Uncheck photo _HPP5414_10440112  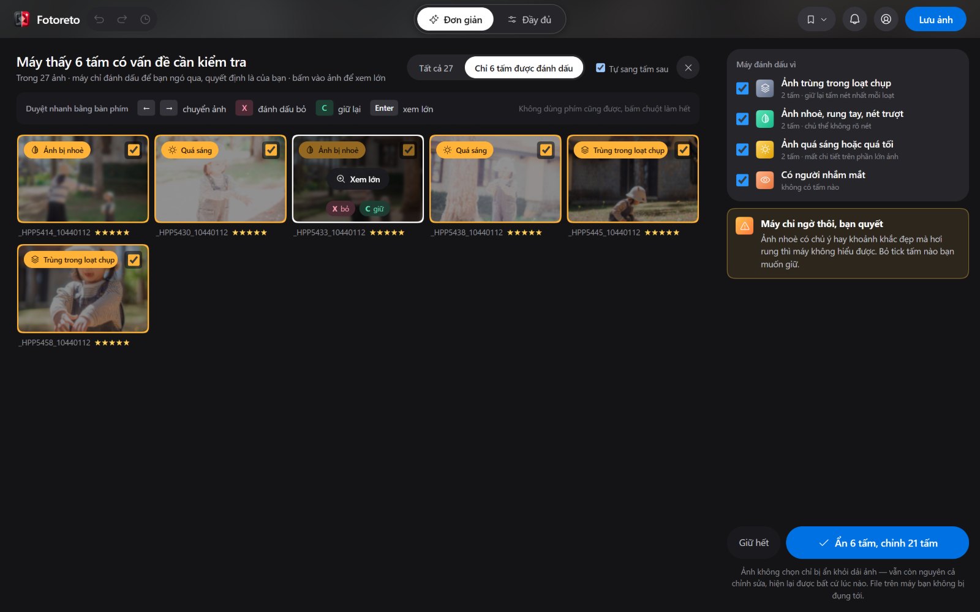(x=134, y=150)
